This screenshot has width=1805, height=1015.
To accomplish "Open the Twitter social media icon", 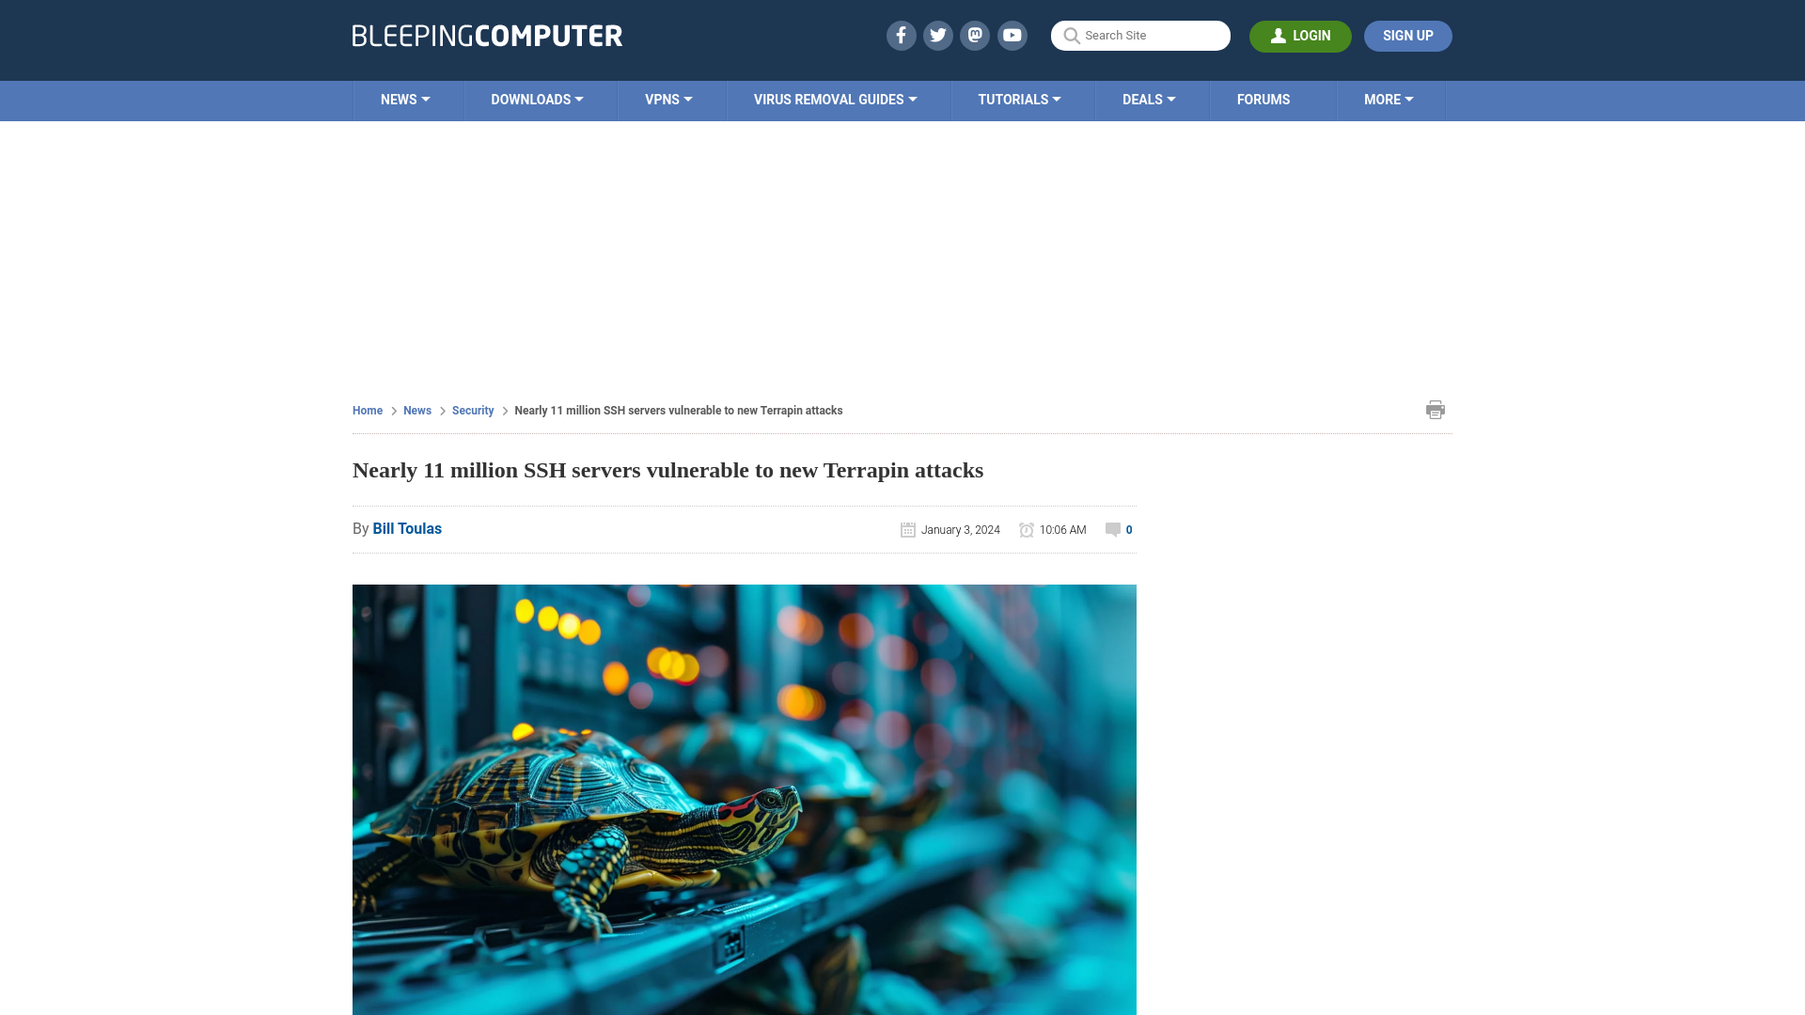I will coord(938,35).
